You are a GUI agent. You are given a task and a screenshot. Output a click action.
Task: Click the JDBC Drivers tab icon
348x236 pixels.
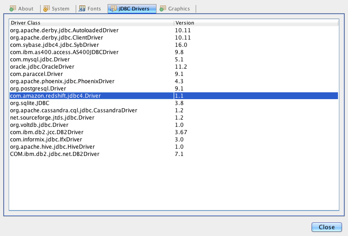click(114, 9)
